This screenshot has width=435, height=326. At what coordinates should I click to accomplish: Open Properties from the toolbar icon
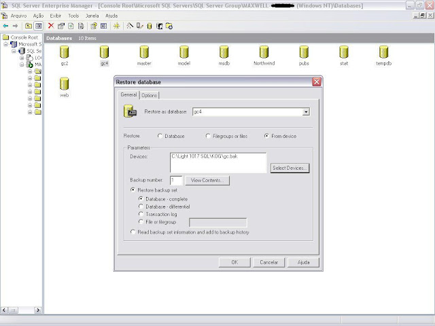(61, 26)
